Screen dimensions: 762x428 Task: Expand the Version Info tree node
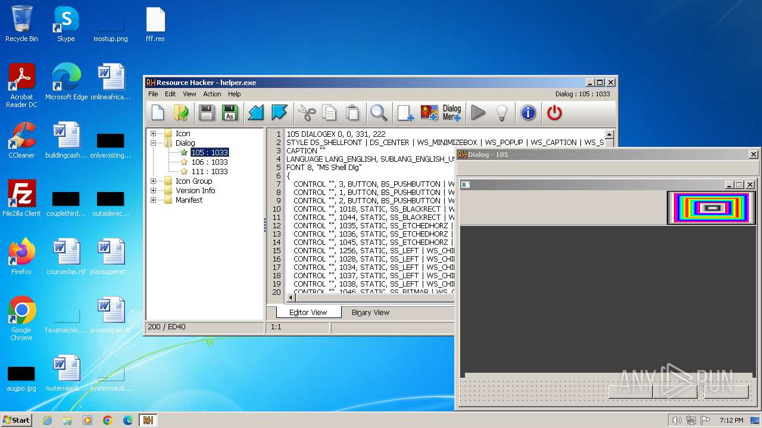[153, 190]
